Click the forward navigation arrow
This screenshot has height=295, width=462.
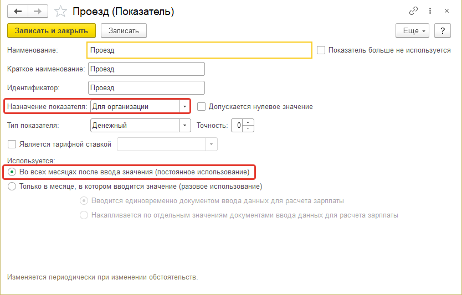[37, 11]
